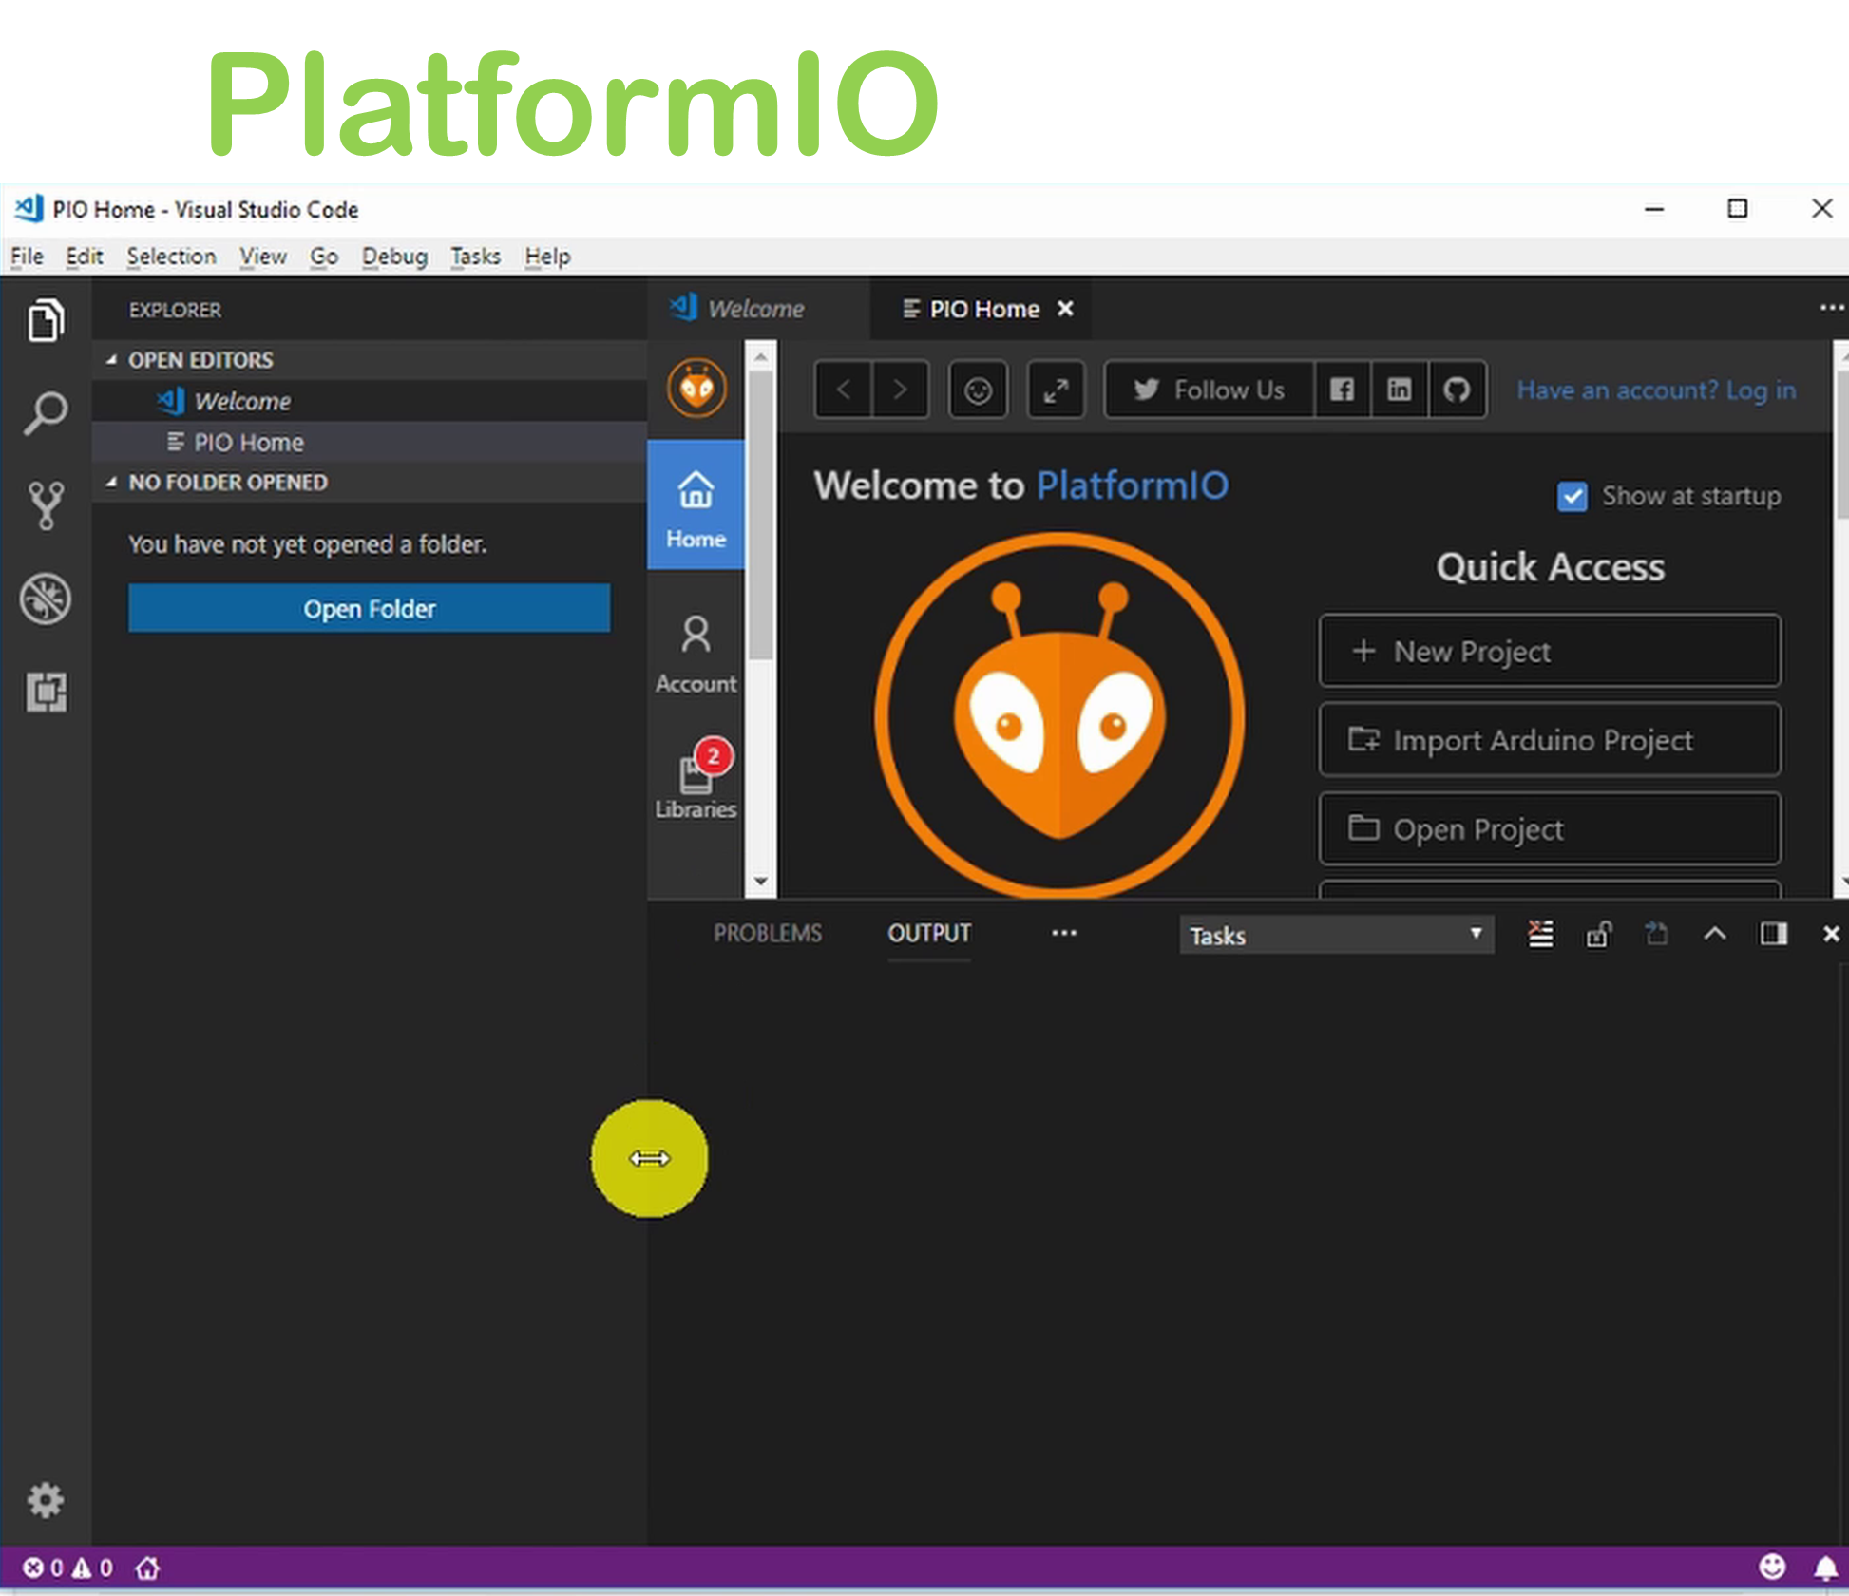Toggle word wrap in the output panel
Image resolution: width=1849 pixels, height=1596 pixels.
(1540, 934)
